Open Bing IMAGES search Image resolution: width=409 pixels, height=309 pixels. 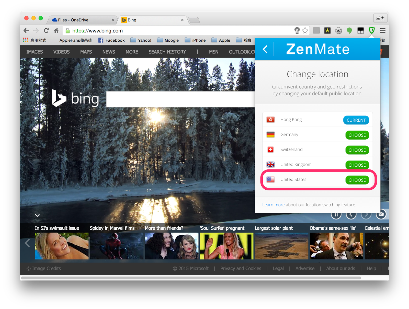tap(35, 52)
